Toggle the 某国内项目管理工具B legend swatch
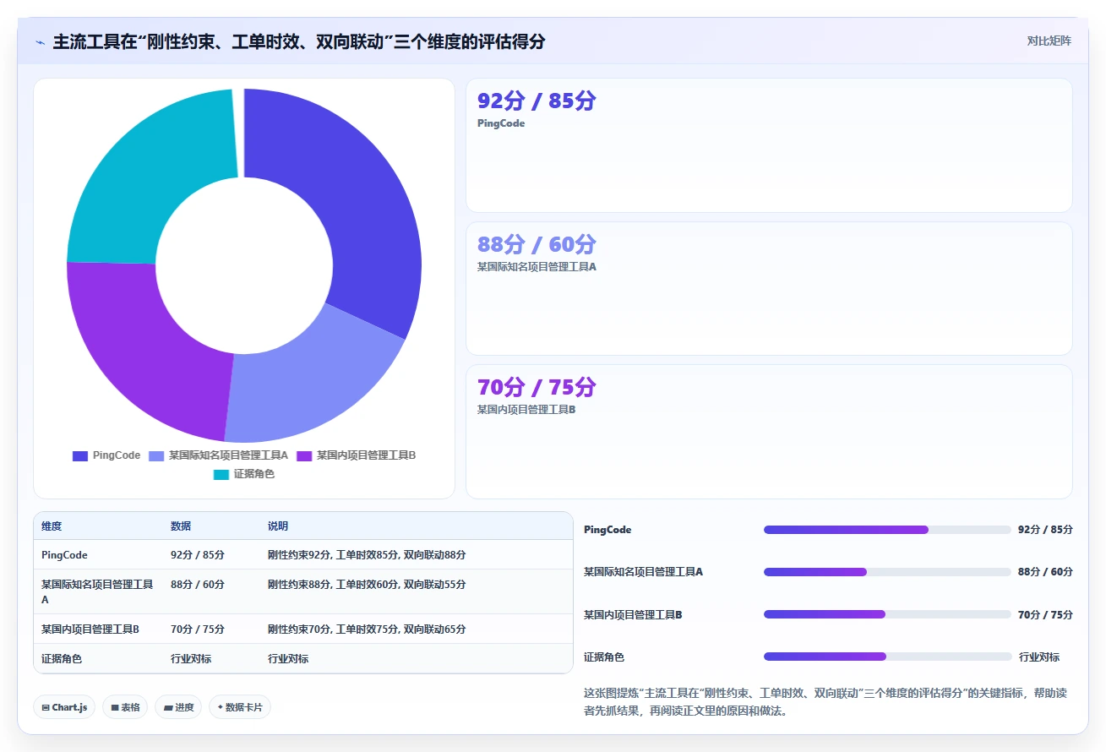The image size is (1106, 752). [x=304, y=455]
